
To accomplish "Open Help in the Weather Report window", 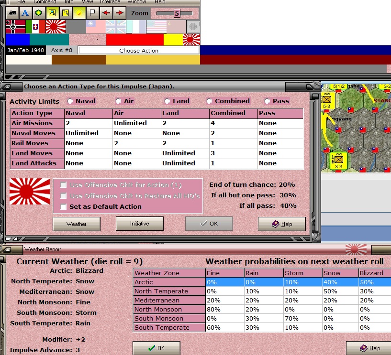I will pyautogui.click(x=369, y=348).
